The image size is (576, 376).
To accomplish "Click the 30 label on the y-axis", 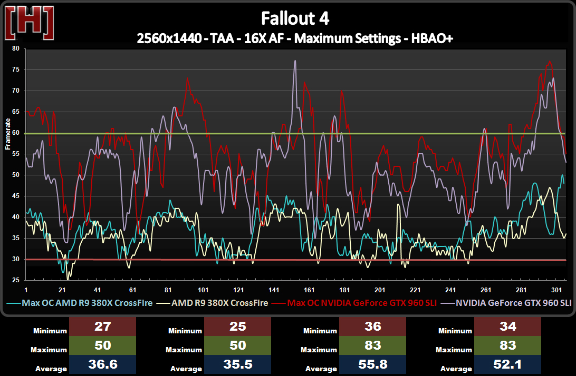I will point(16,259).
